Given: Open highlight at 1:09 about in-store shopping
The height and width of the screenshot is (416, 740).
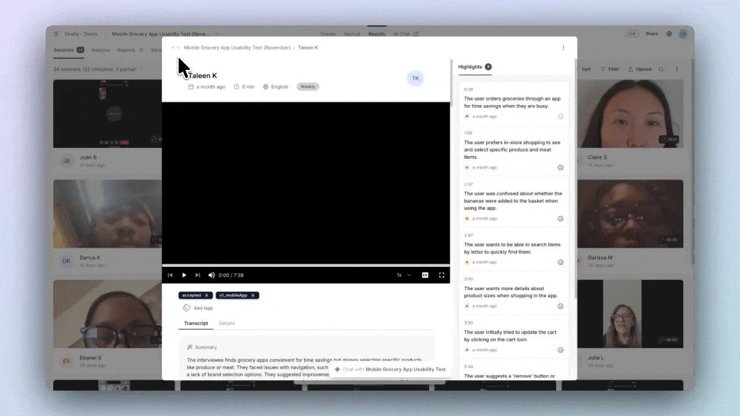Looking at the screenshot, I should pos(513,150).
